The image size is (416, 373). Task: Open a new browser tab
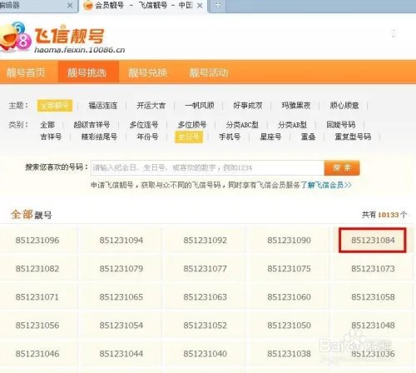coord(218,5)
